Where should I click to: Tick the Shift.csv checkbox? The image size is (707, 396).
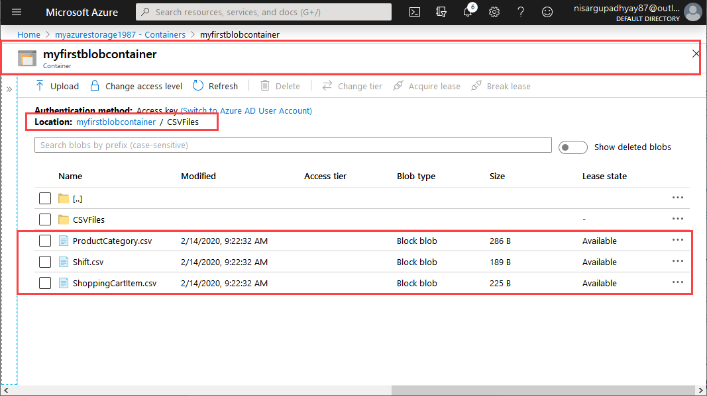45,262
